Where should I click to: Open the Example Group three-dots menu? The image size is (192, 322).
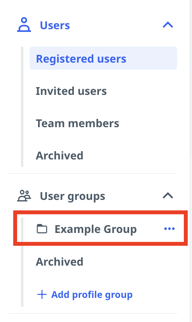pos(169,229)
